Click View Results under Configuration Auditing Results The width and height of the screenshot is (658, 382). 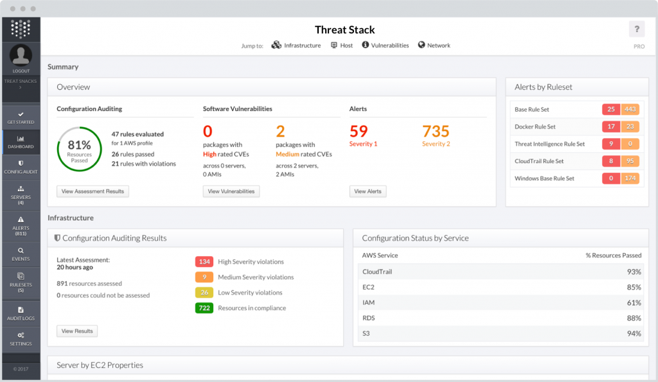(76, 331)
